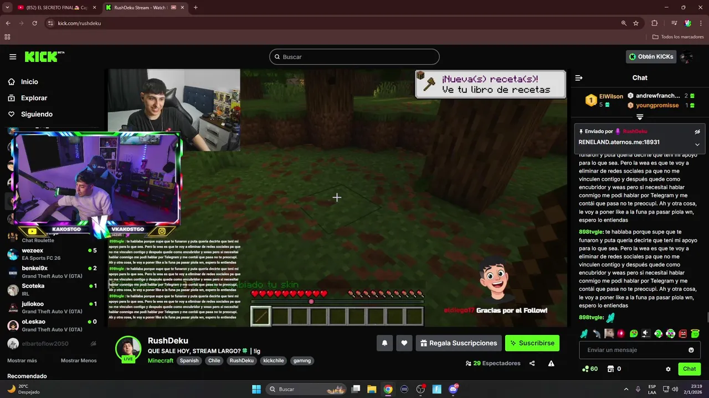Open Scoteka channel in sidebar
The image size is (709, 398).
click(52, 290)
